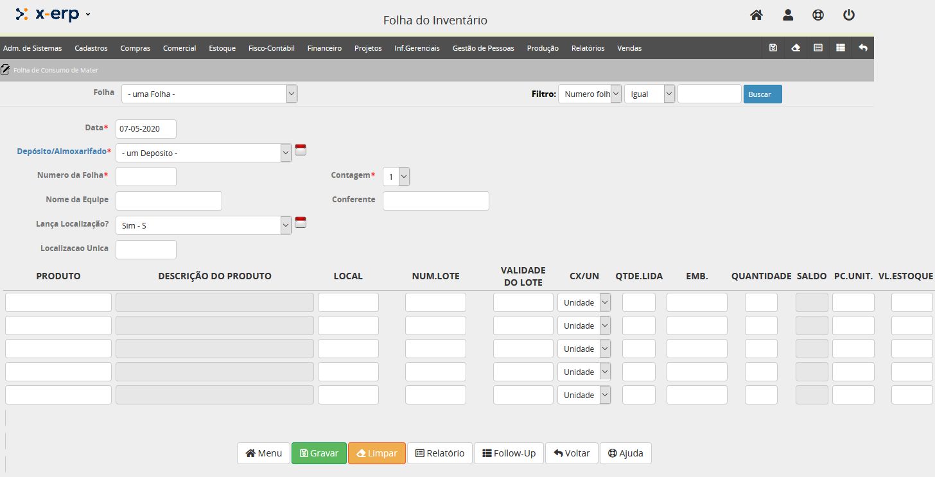935x477 pixels.
Task: Click the Voltar button
Action: click(572, 453)
